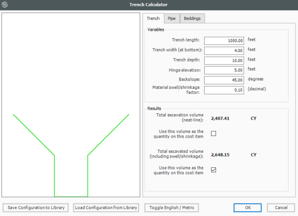Enable the neat-line volume quantity checkbox
This screenshot has height=216, width=298.
coord(214,134)
